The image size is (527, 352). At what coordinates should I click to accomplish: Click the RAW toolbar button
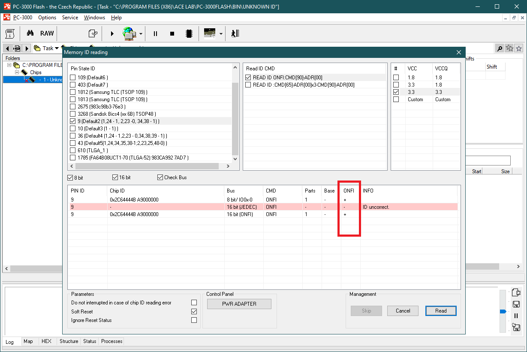click(47, 33)
